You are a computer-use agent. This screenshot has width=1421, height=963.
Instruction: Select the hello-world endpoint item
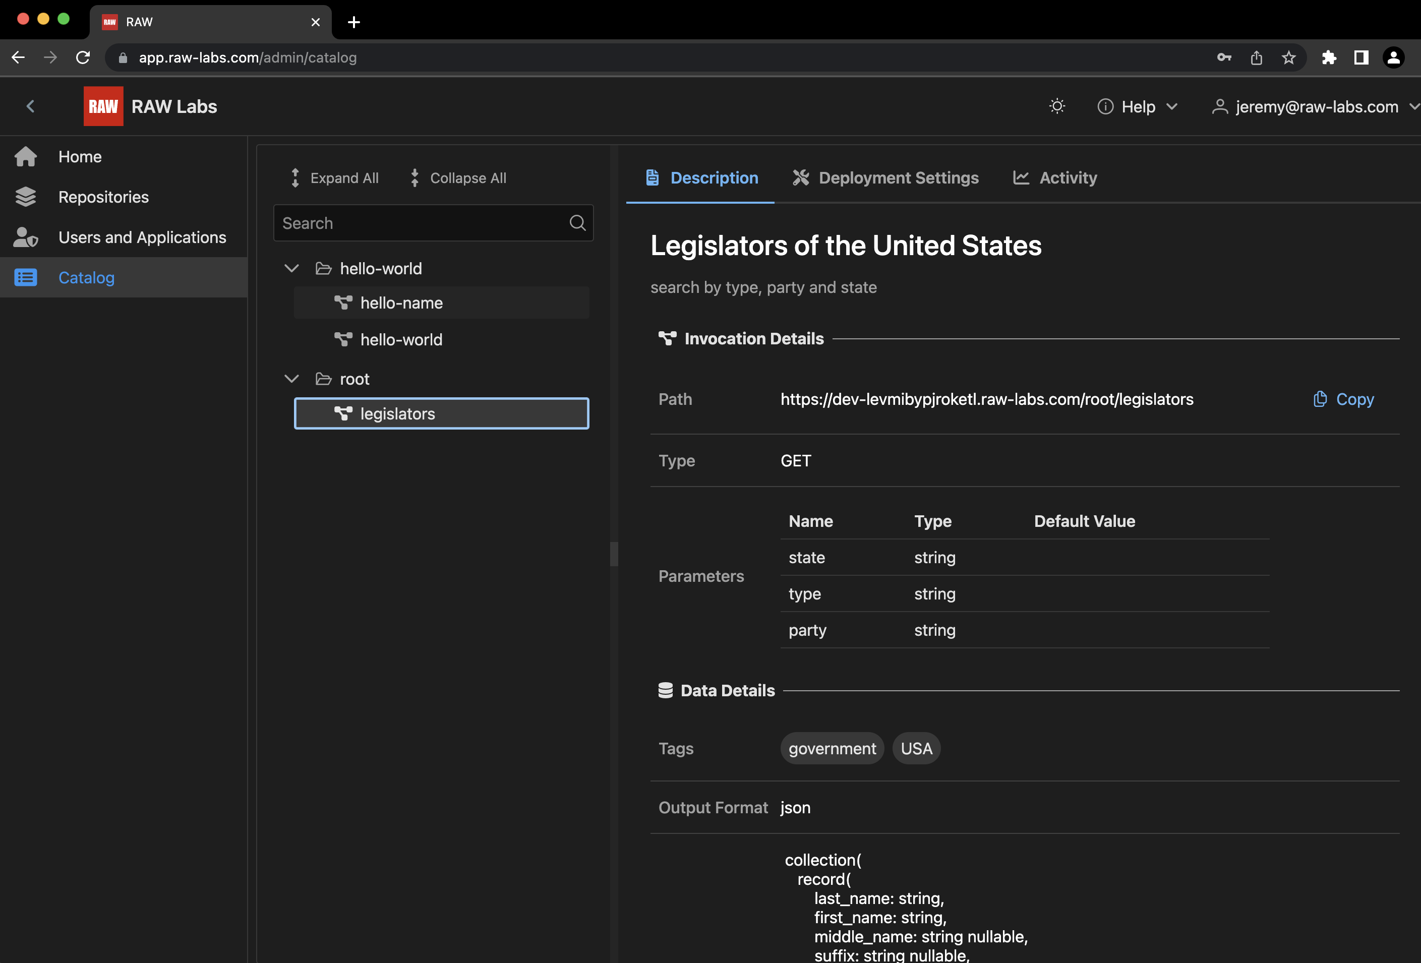coord(441,339)
